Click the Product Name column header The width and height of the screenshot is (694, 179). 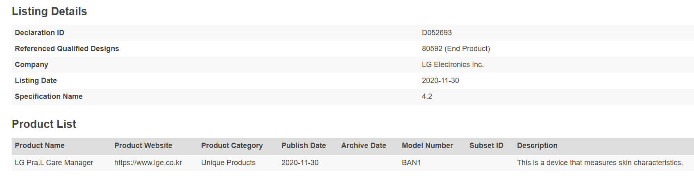coord(40,145)
